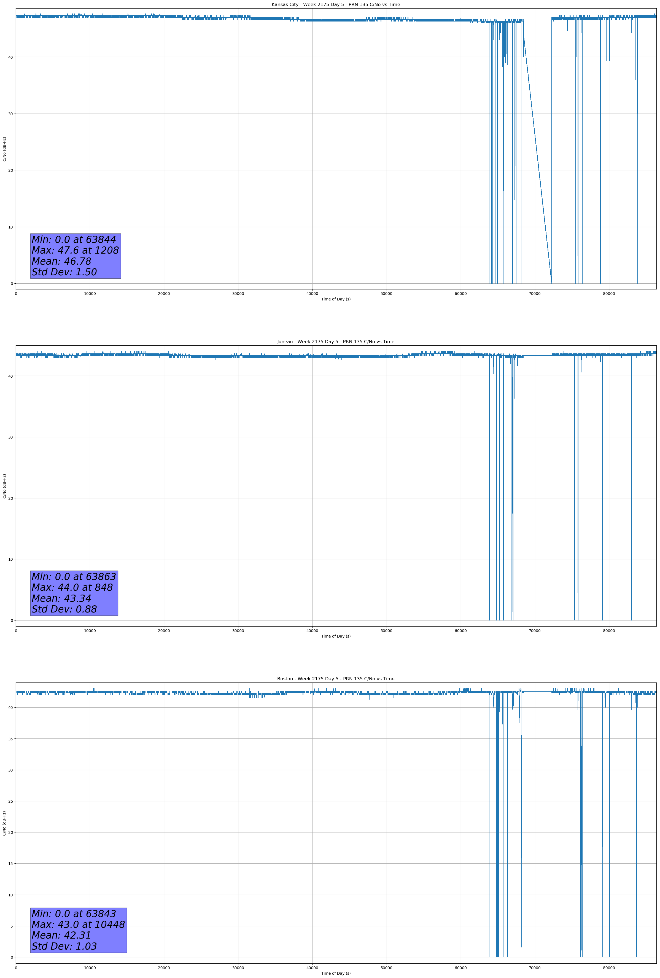Viewport: 660px width, 978px height.
Task: Click the Juneau 'Time of Day (s)' axis label
Action: 336,636
